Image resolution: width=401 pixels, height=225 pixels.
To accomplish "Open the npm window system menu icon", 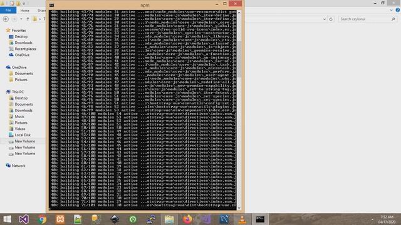I will (51, 5).
